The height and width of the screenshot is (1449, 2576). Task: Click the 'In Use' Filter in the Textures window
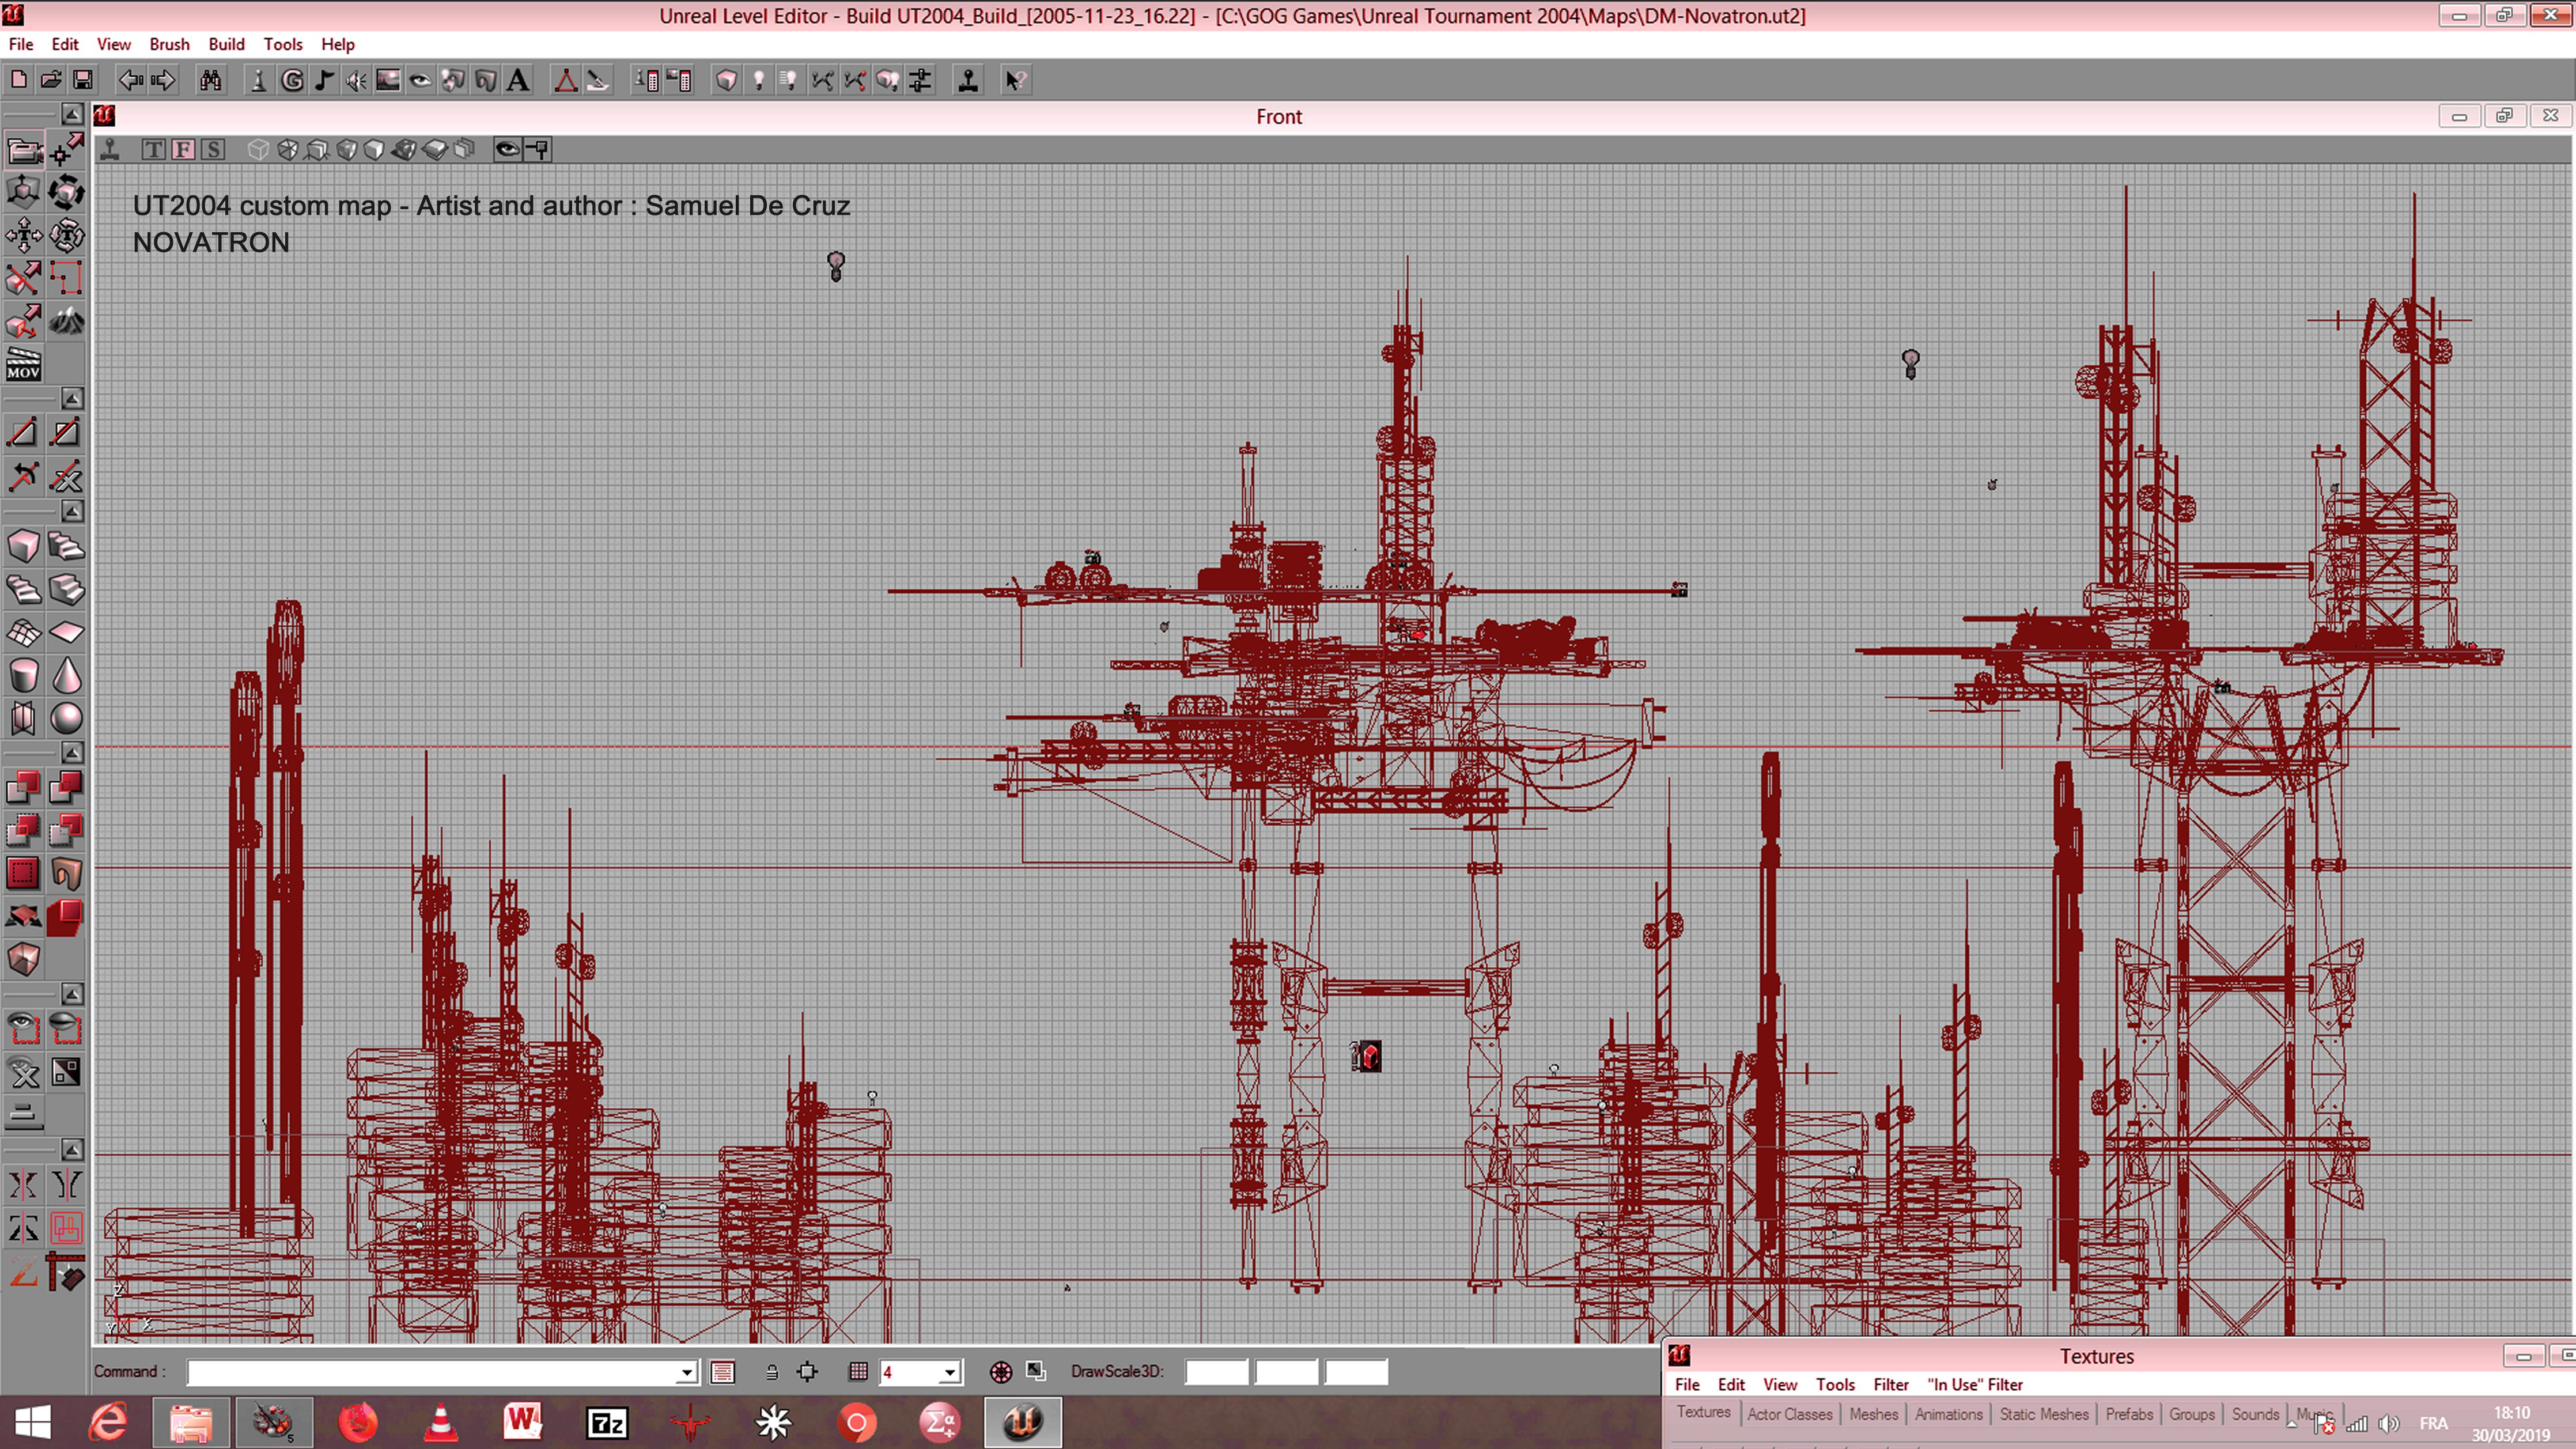click(x=1975, y=1384)
